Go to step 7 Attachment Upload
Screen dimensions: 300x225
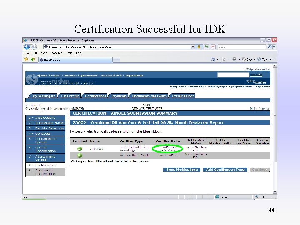click(x=45, y=158)
